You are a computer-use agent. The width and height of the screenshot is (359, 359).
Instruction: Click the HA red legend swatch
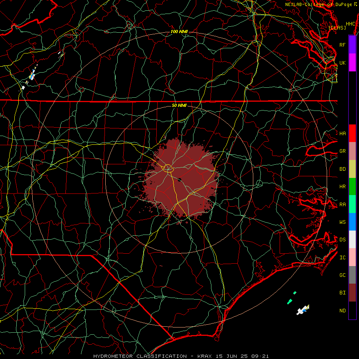point(352,133)
